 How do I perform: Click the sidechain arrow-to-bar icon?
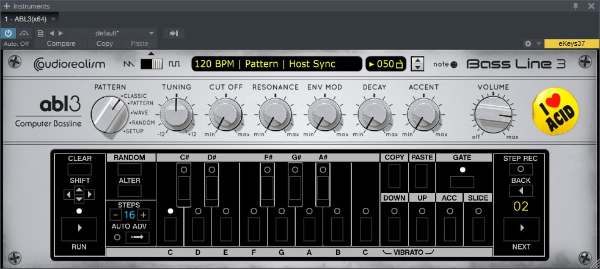(x=174, y=33)
